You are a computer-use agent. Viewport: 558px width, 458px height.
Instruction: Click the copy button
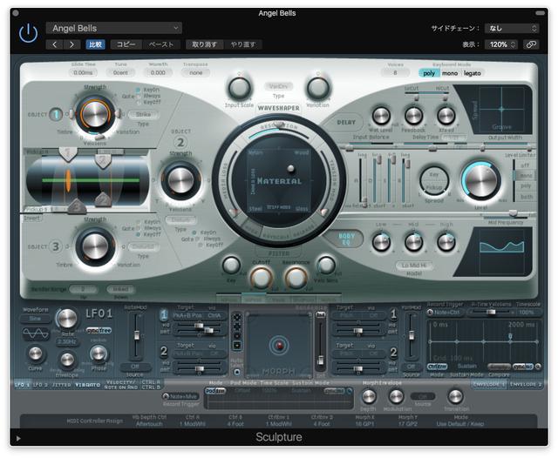point(126,44)
